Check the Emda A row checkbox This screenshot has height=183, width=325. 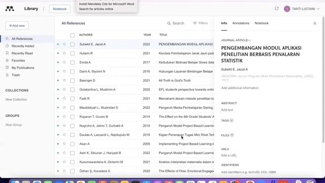(x=72, y=63)
